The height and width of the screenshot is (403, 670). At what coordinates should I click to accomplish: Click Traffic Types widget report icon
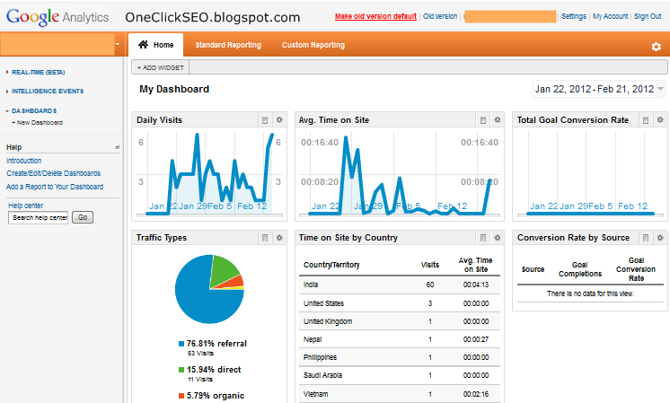pos(265,238)
